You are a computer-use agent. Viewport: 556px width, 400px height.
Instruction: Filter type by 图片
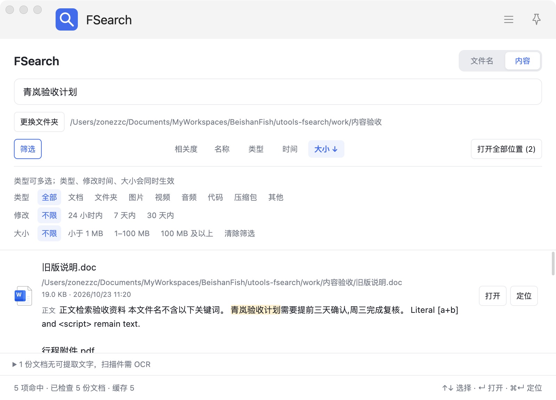[x=136, y=197]
